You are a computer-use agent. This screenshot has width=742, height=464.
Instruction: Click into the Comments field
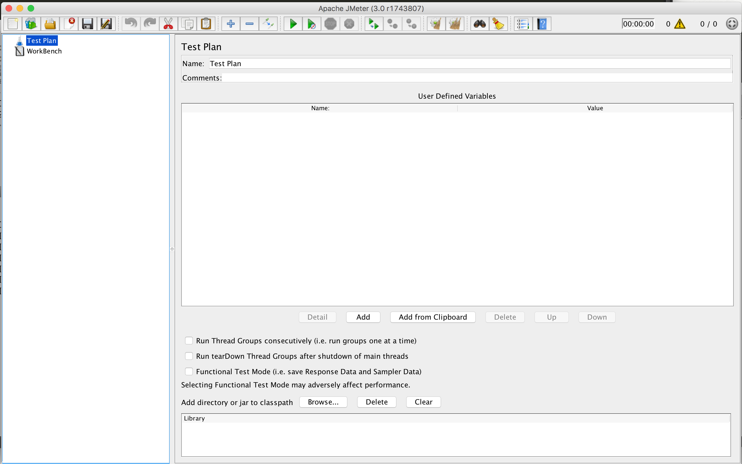[477, 78]
